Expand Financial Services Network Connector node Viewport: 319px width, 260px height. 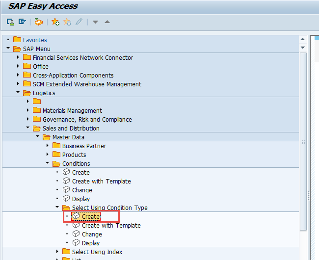(x=18, y=57)
